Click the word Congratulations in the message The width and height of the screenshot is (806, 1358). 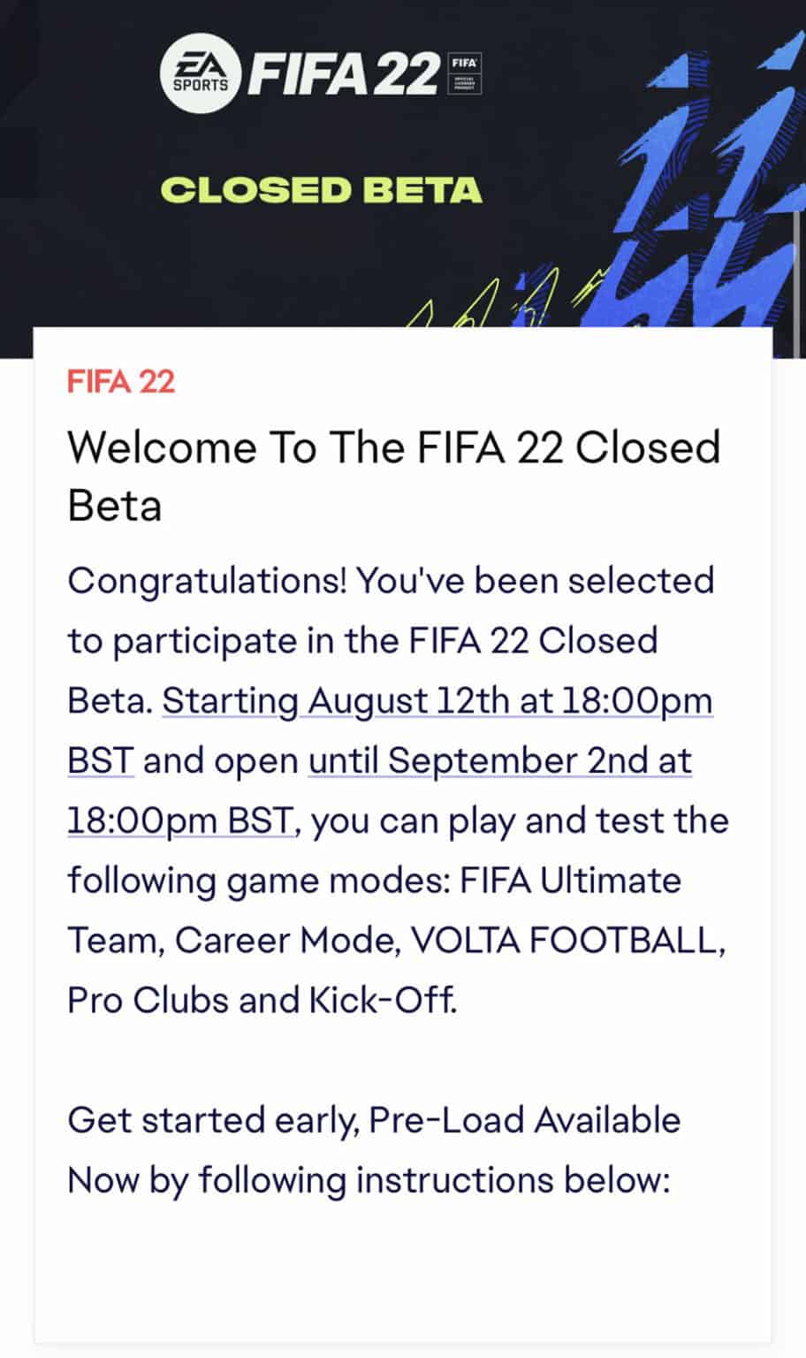click(x=207, y=583)
